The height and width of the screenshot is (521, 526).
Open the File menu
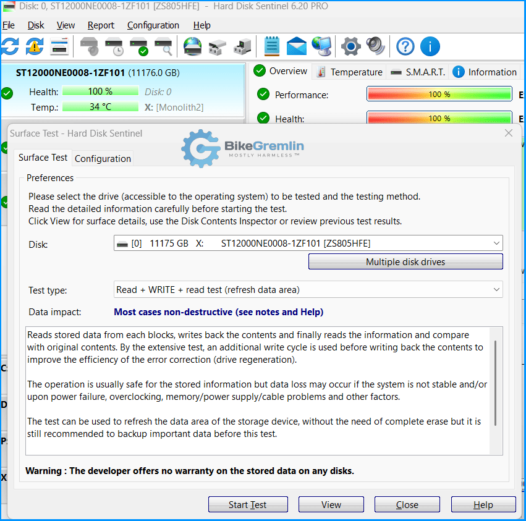pyautogui.click(x=9, y=25)
